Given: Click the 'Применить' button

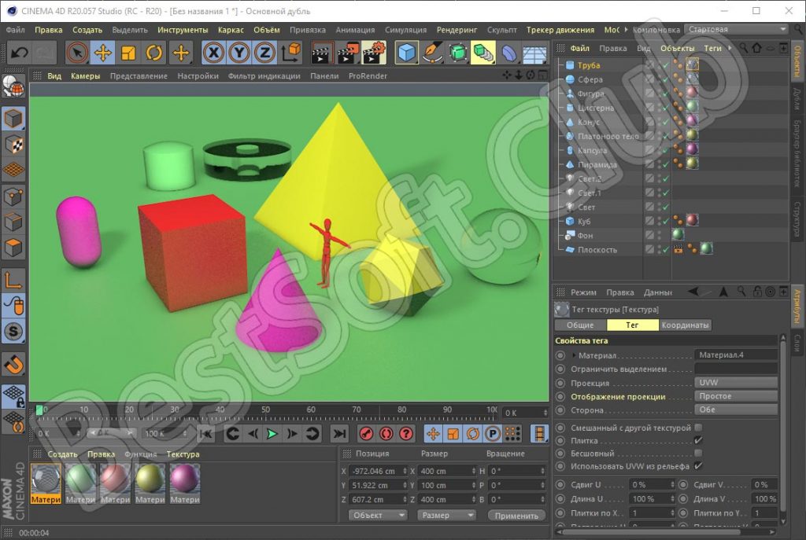Looking at the screenshot, I should click(x=516, y=516).
